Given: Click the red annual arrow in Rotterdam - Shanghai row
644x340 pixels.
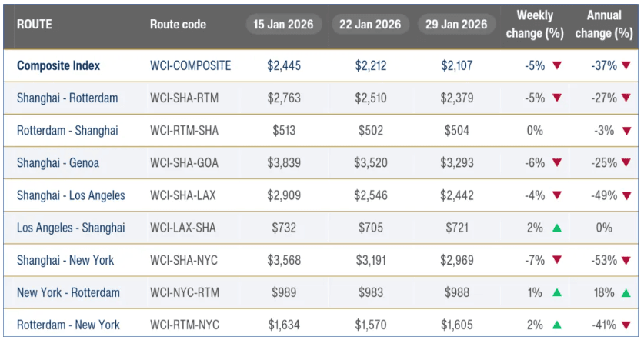Looking at the screenshot, I should (627, 131).
